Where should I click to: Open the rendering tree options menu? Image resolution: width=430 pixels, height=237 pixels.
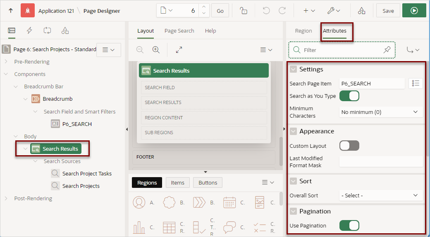(x=109, y=50)
